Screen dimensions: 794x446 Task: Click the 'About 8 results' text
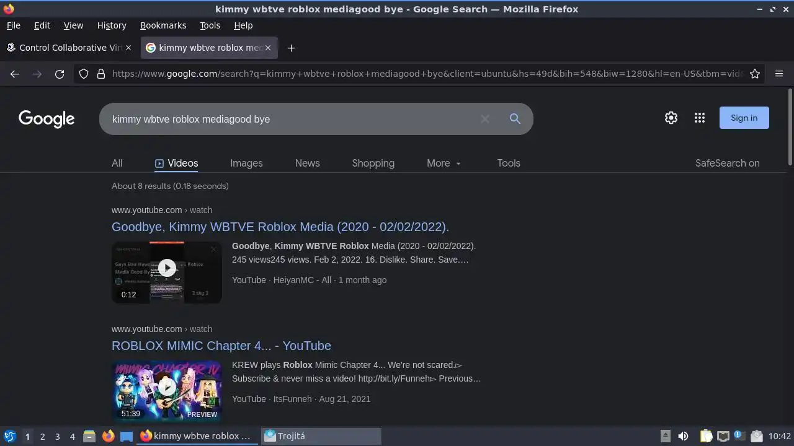point(170,186)
